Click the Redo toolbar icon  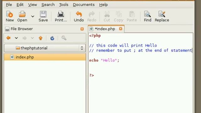pos(92,16)
